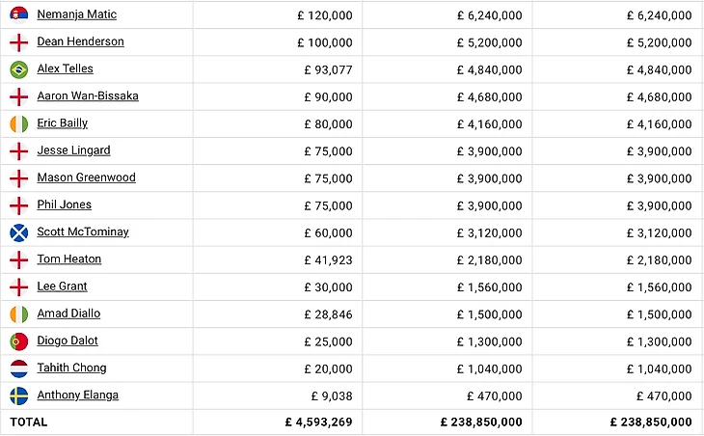Click the Anthony Elanga name link
Image resolution: width=704 pixels, height=436 pixels.
77,395
